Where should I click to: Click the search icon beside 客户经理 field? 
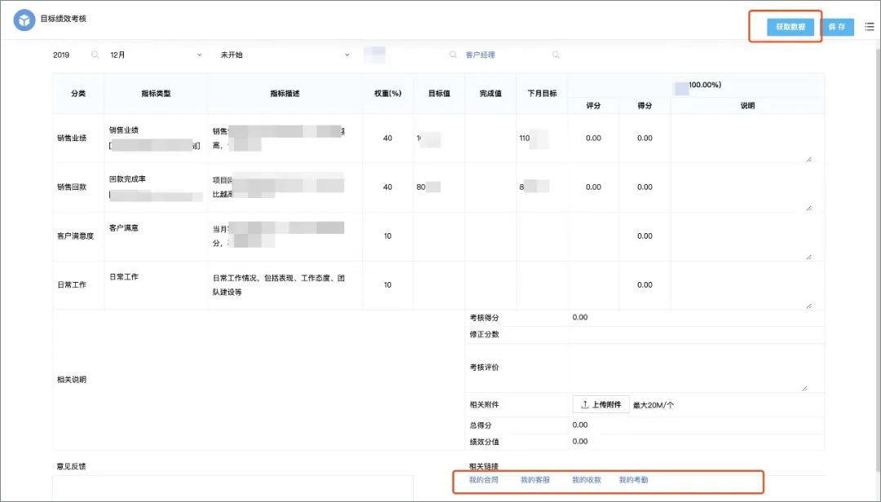556,55
